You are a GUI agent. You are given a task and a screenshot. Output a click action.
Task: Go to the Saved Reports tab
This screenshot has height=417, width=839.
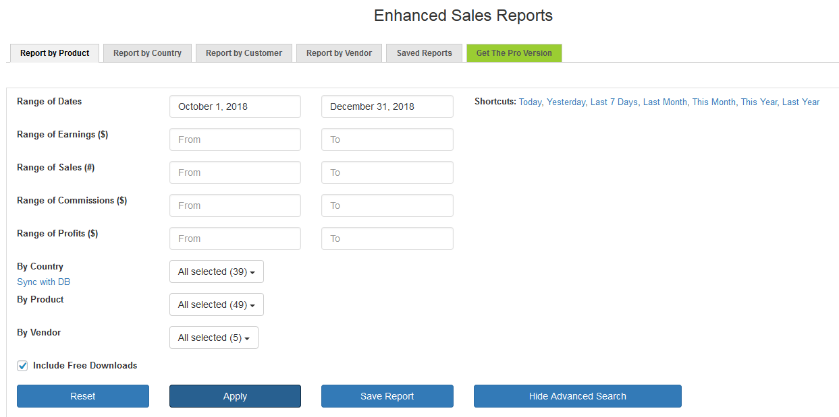point(424,53)
